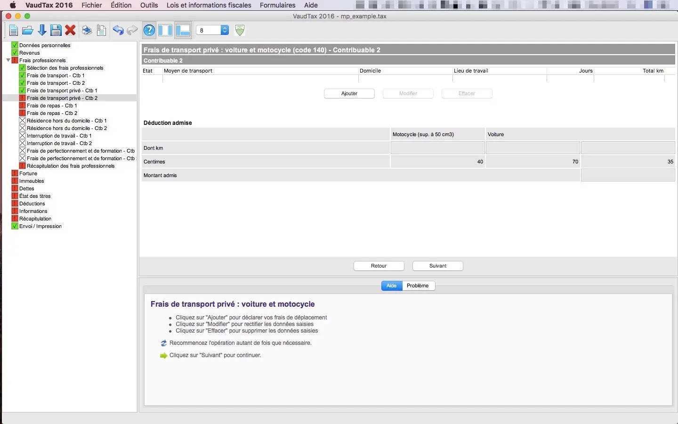
Task: Click the Suivant button
Action: click(438, 266)
